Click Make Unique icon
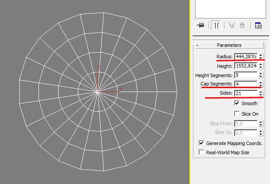 232,26
